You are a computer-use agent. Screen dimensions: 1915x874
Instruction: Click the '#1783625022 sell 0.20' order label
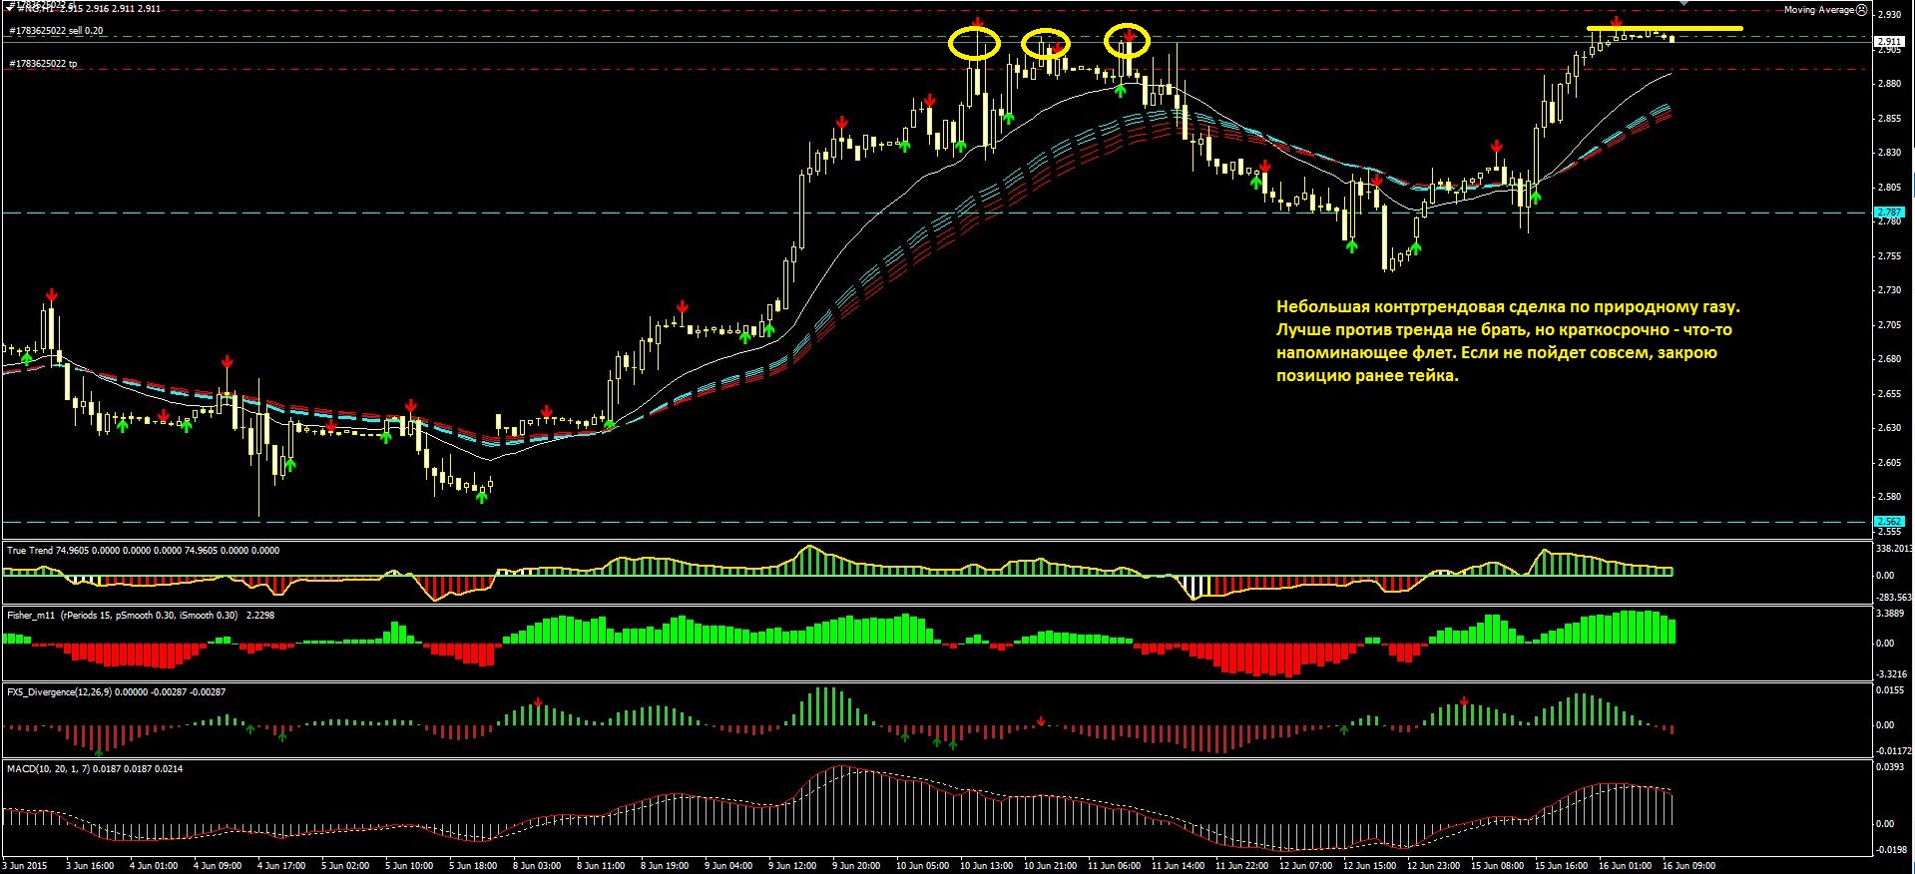[56, 31]
